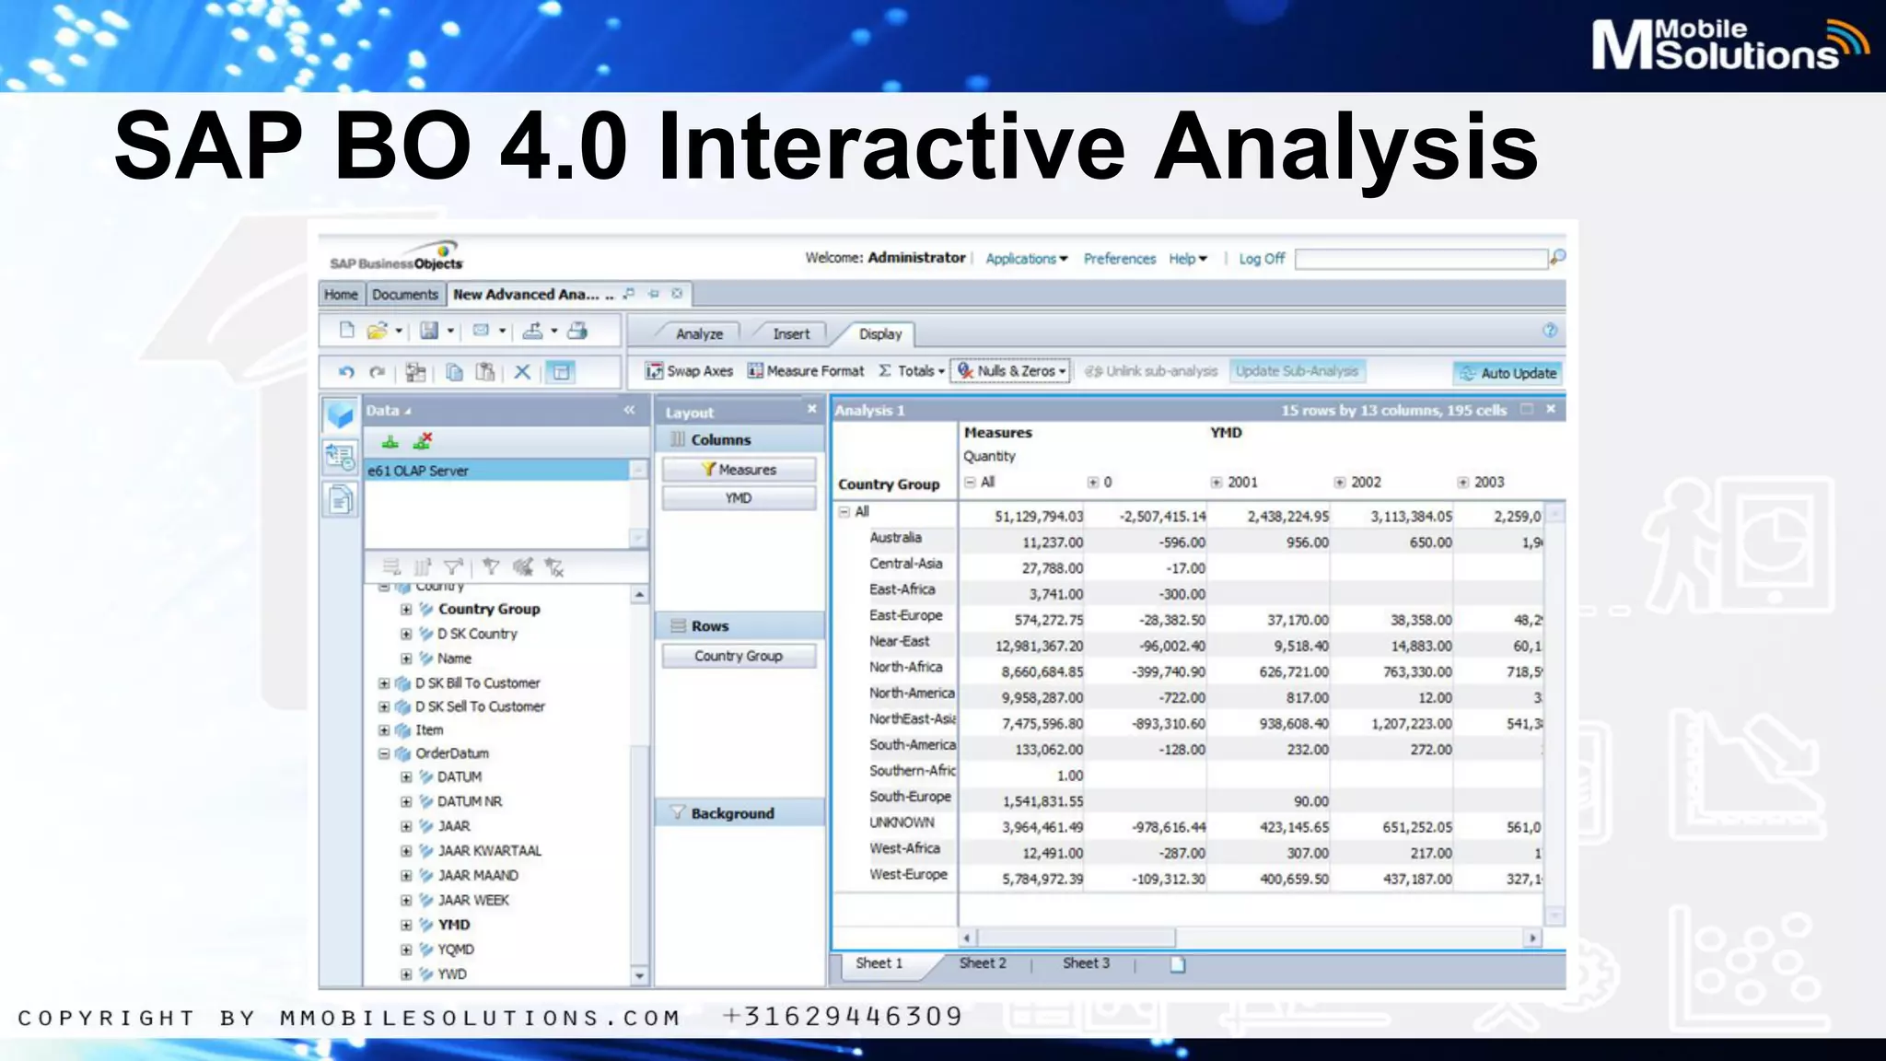Click the Export icon

coord(532,331)
